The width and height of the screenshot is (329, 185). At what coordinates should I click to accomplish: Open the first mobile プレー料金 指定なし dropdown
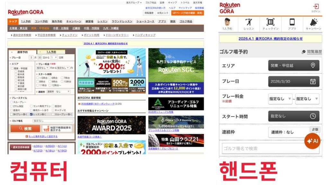280,99
